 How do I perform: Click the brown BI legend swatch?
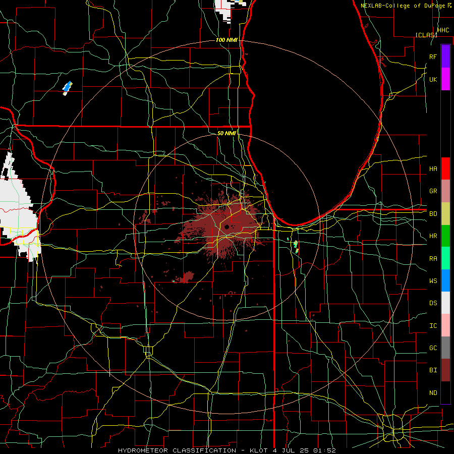(445, 370)
